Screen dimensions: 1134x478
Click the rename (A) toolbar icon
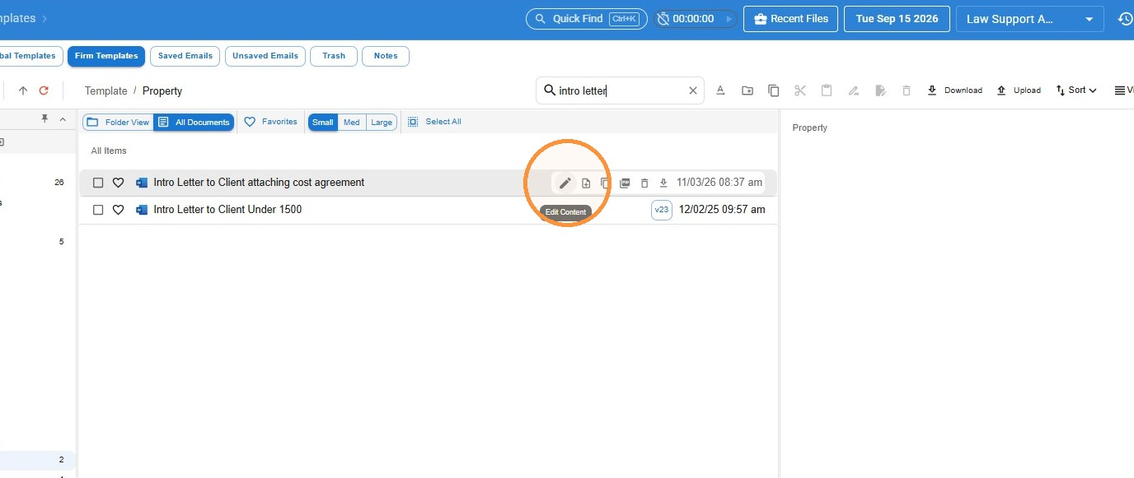tap(720, 90)
